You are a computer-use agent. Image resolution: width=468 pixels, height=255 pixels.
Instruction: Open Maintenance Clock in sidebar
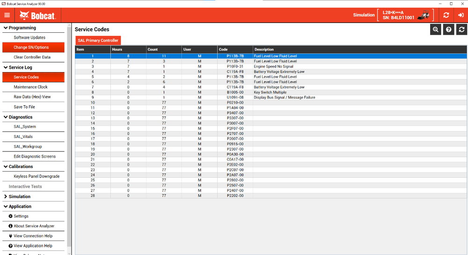(30, 87)
